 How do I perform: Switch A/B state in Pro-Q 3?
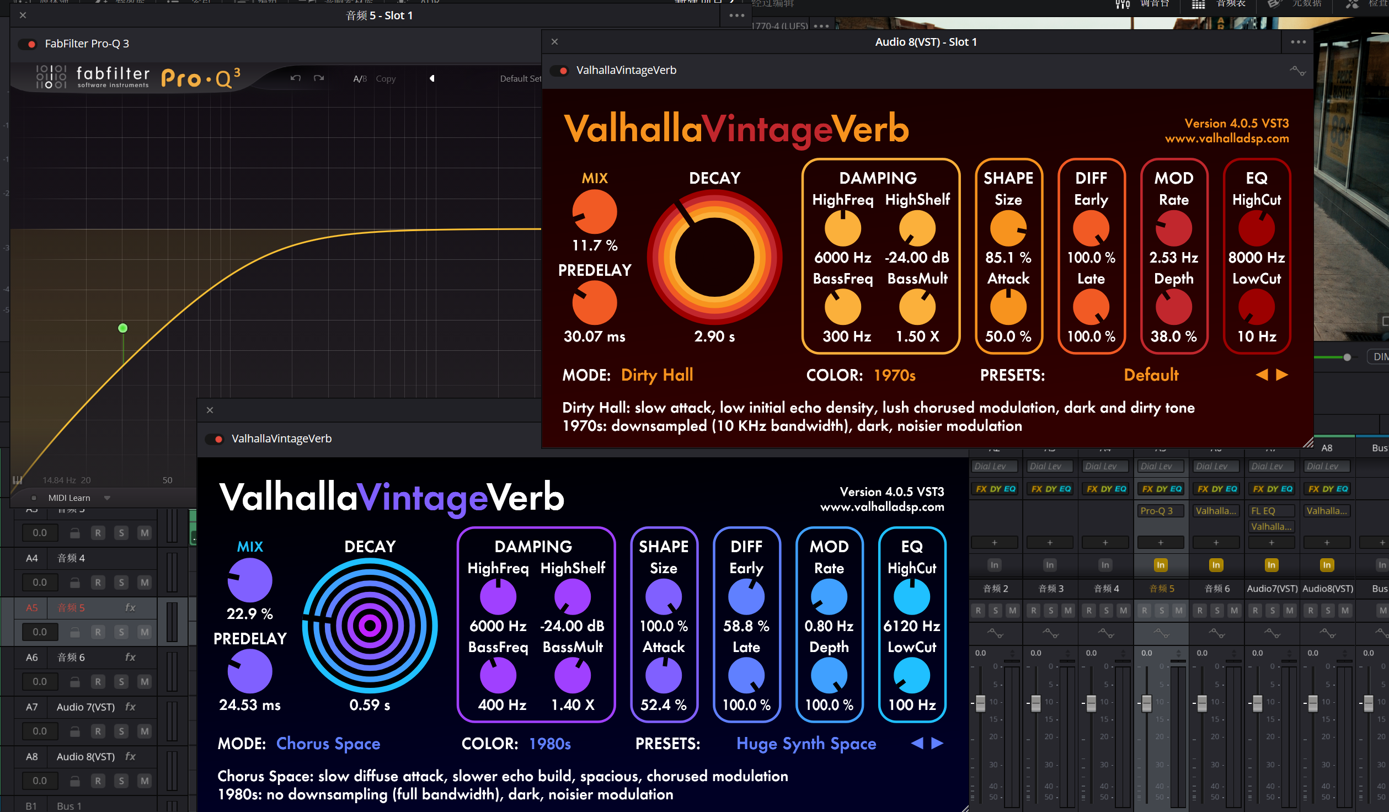[360, 79]
